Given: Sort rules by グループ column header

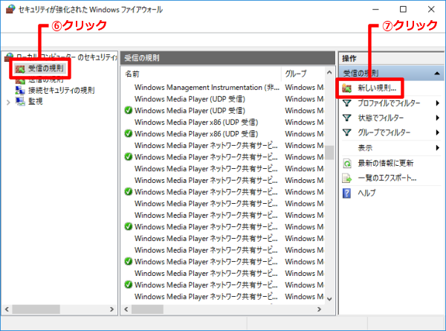Looking at the screenshot, I should [301, 74].
